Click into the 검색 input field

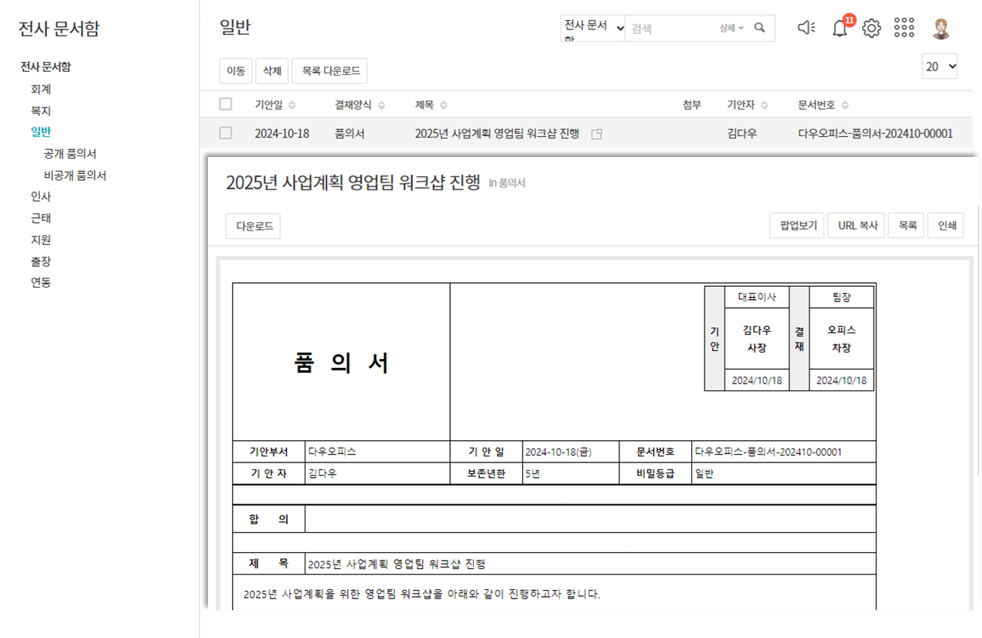[x=669, y=29]
